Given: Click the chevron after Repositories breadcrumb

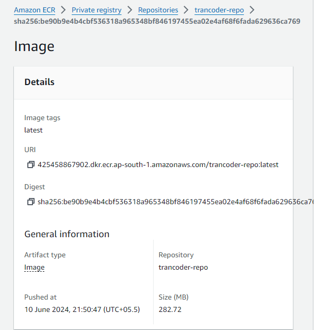Looking at the screenshot, I should coord(186,10).
